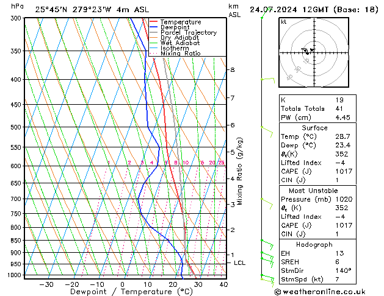Click the 24.07.2024 12GMT date header
384x296 pixels.
[x=313, y=9]
